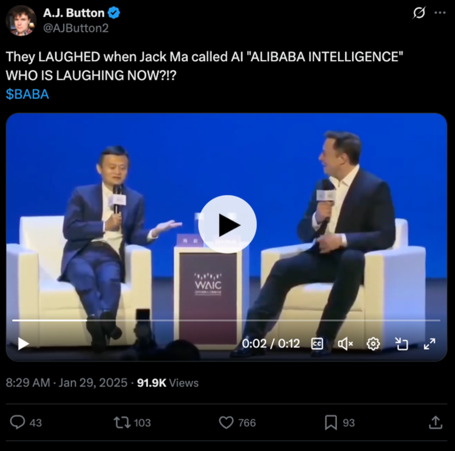
Task: Open A.J. Button profile avatar
Action: [21, 20]
